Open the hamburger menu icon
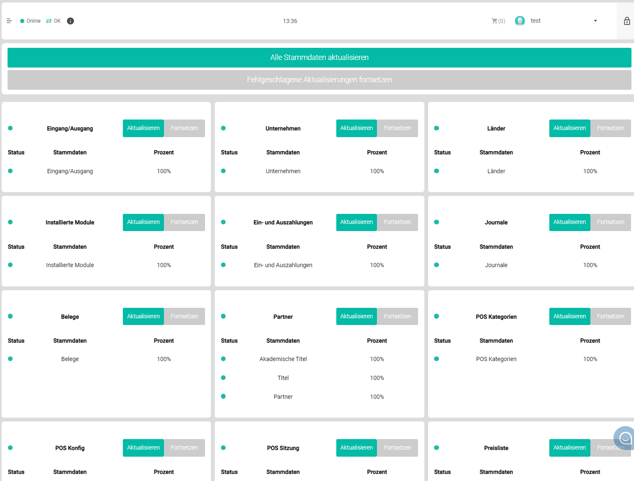 tap(9, 21)
